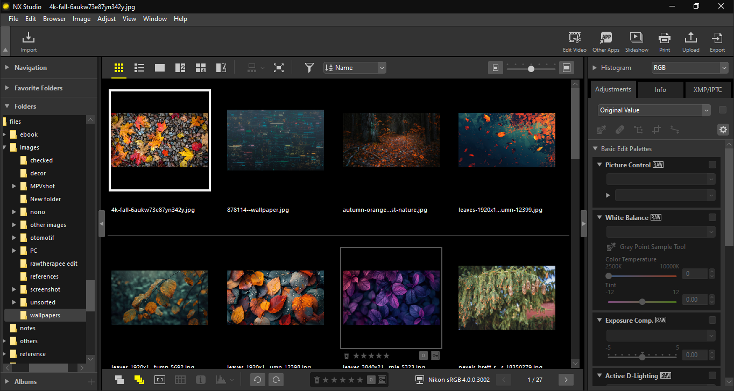Open the File menu
Image resolution: width=734 pixels, height=391 pixels.
[x=13, y=19]
